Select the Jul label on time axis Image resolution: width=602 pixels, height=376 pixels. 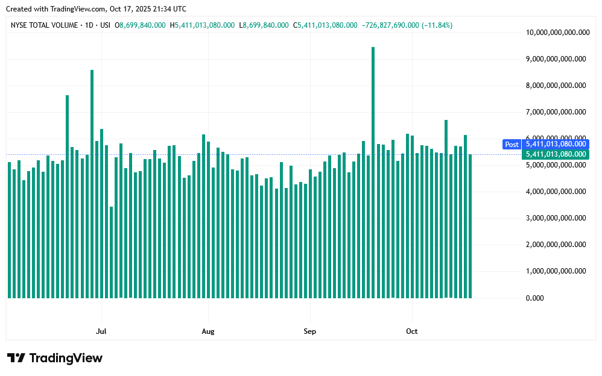point(101,331)
